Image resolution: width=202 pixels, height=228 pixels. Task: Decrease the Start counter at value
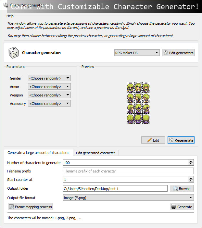click(191, 181)
